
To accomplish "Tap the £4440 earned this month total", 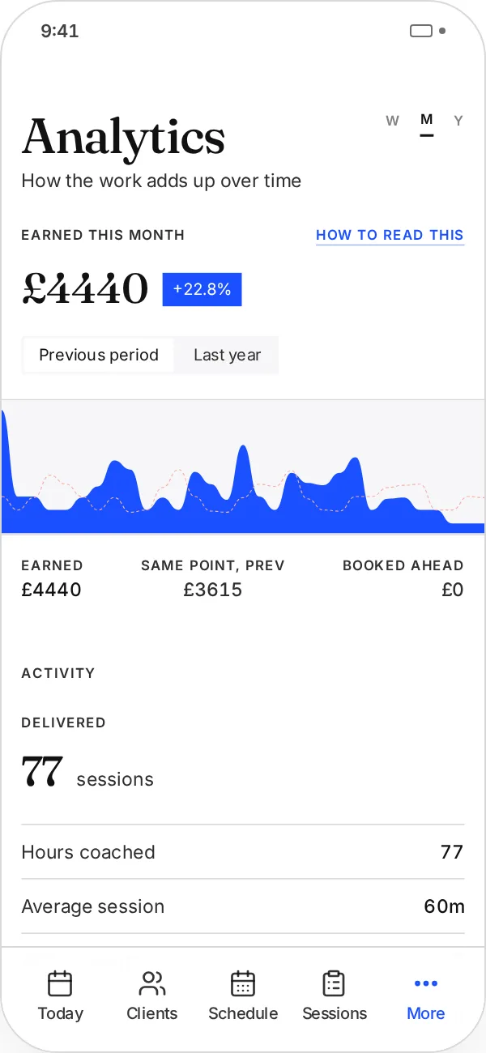I will click(x=85, y=288).
